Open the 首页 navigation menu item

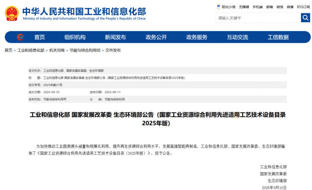point(39,37)
